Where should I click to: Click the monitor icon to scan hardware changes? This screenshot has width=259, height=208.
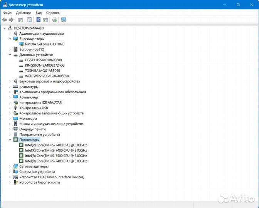click(64, 20)
